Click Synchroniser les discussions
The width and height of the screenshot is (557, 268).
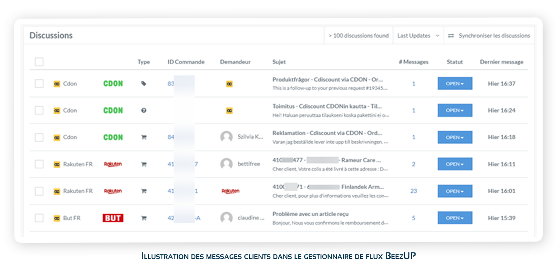pyautogui.click(x=494, y=36)
